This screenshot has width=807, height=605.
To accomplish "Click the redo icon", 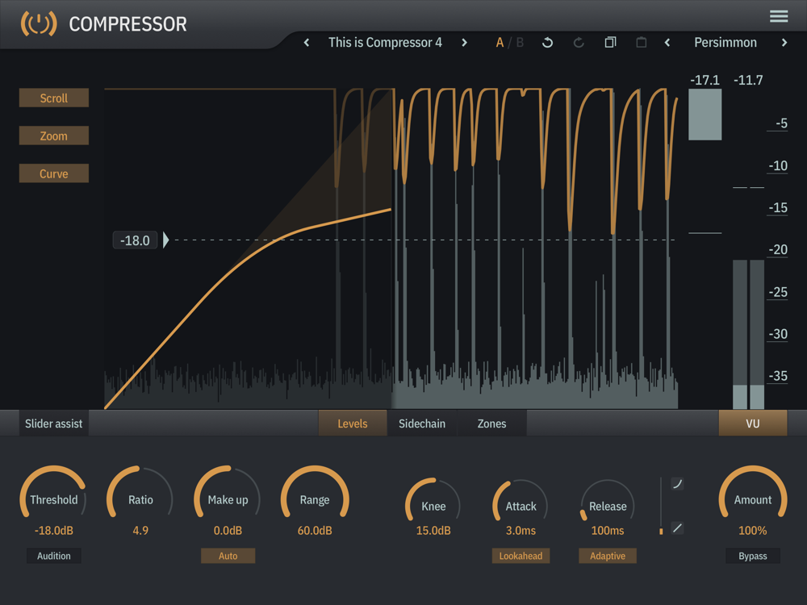I will click(579, 43).
